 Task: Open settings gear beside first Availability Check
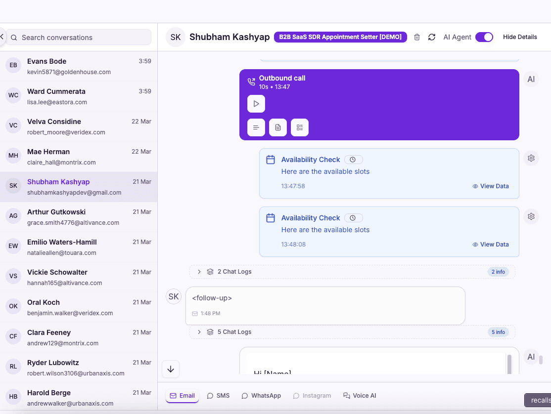pyautogui.click(x=531, y=158)
